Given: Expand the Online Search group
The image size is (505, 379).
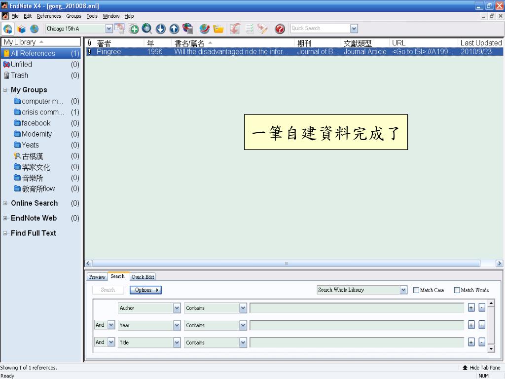Looking at the screenshot, I should click(5, 203).
